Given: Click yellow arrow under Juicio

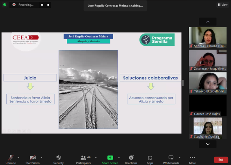Looking at the screenshot, I should click(x=30, y=86).
